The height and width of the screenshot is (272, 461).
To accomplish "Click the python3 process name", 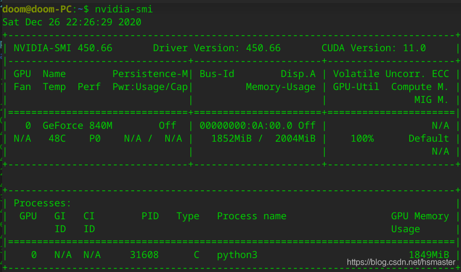I will point(237,255).
